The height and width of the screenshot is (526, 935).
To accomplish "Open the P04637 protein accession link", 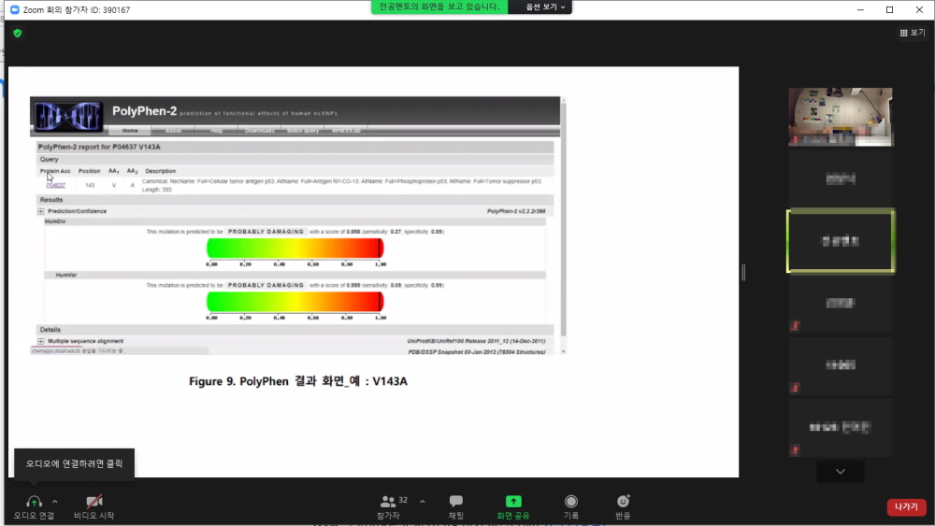I will click(55, 185).
